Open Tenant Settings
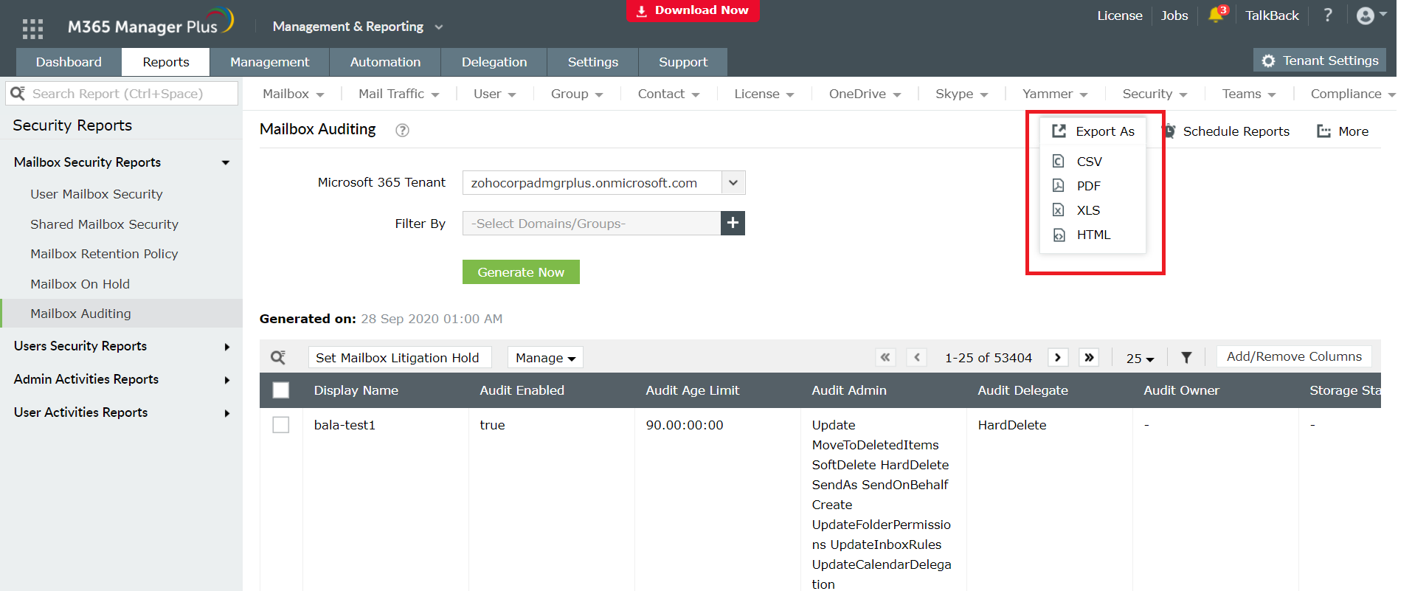 1320,61
